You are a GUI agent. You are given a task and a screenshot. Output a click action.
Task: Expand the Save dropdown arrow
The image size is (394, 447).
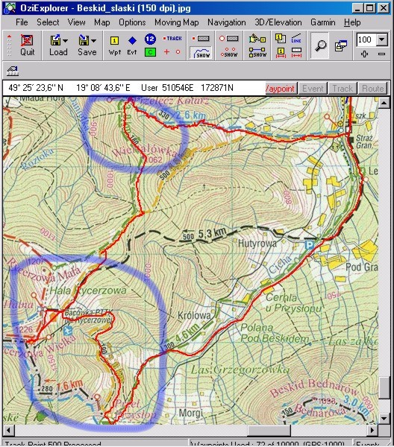tap(93, 41)
